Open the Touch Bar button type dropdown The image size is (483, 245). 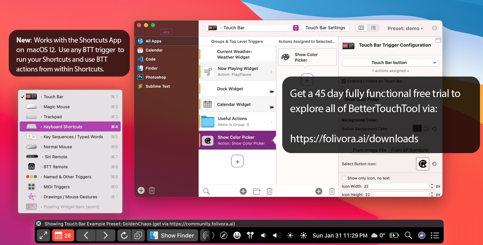pos(391,63)
